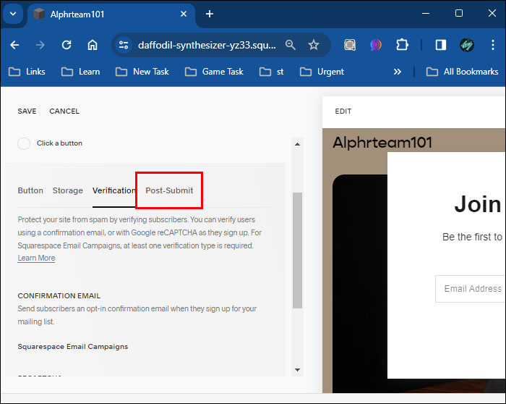
Task: Click the SAVE button
Action: [27, 111]
